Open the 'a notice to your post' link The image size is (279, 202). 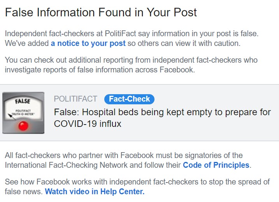(x=88, y=43)
